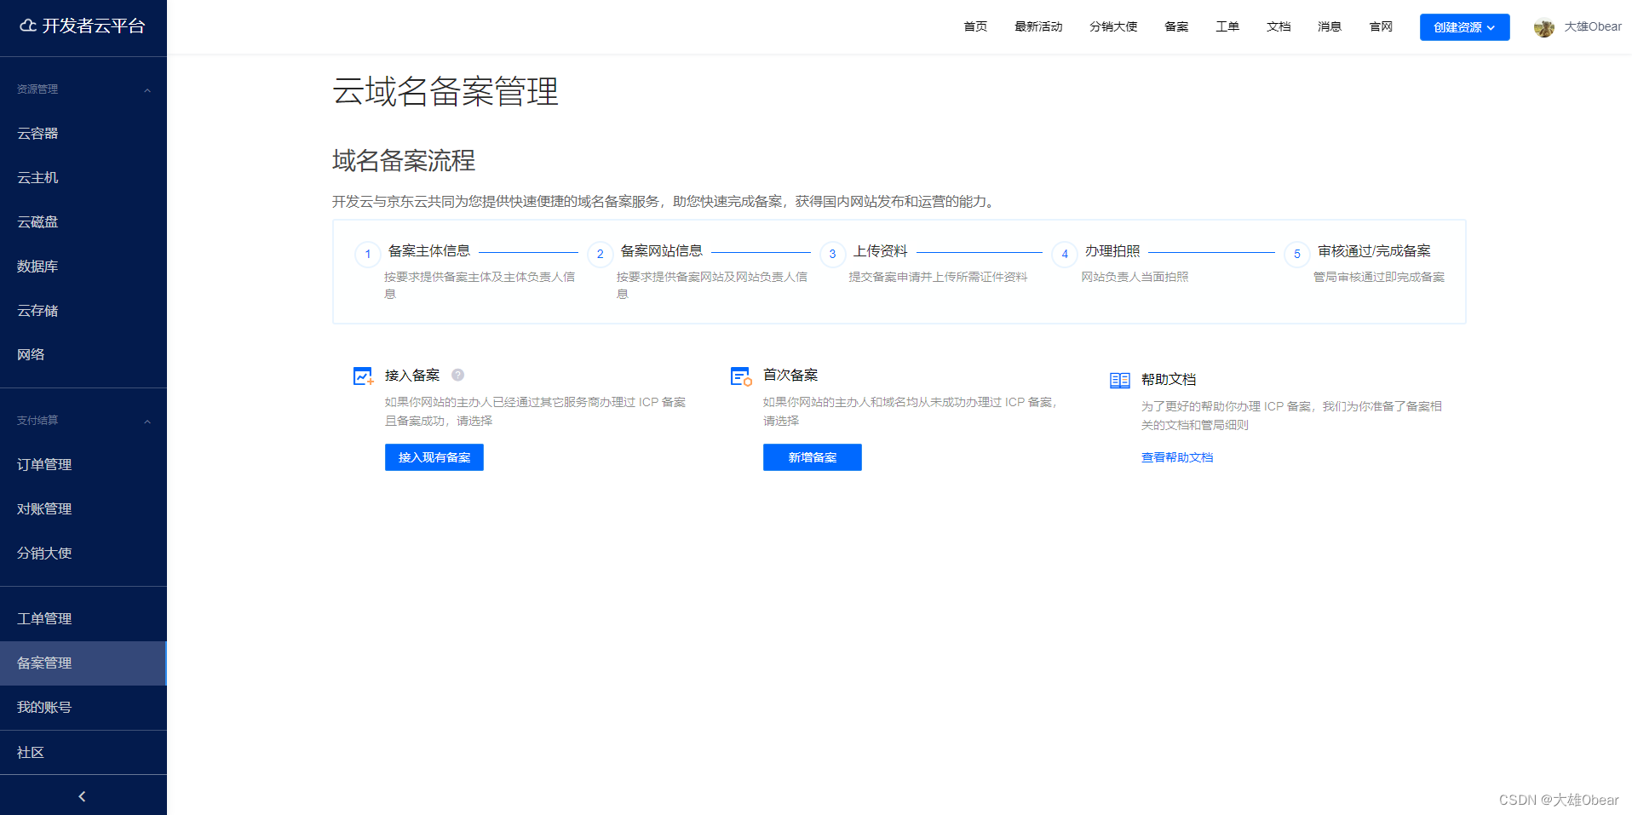Select 云主机 in the sidebar

pyautogui.click(x=37, y=177)
